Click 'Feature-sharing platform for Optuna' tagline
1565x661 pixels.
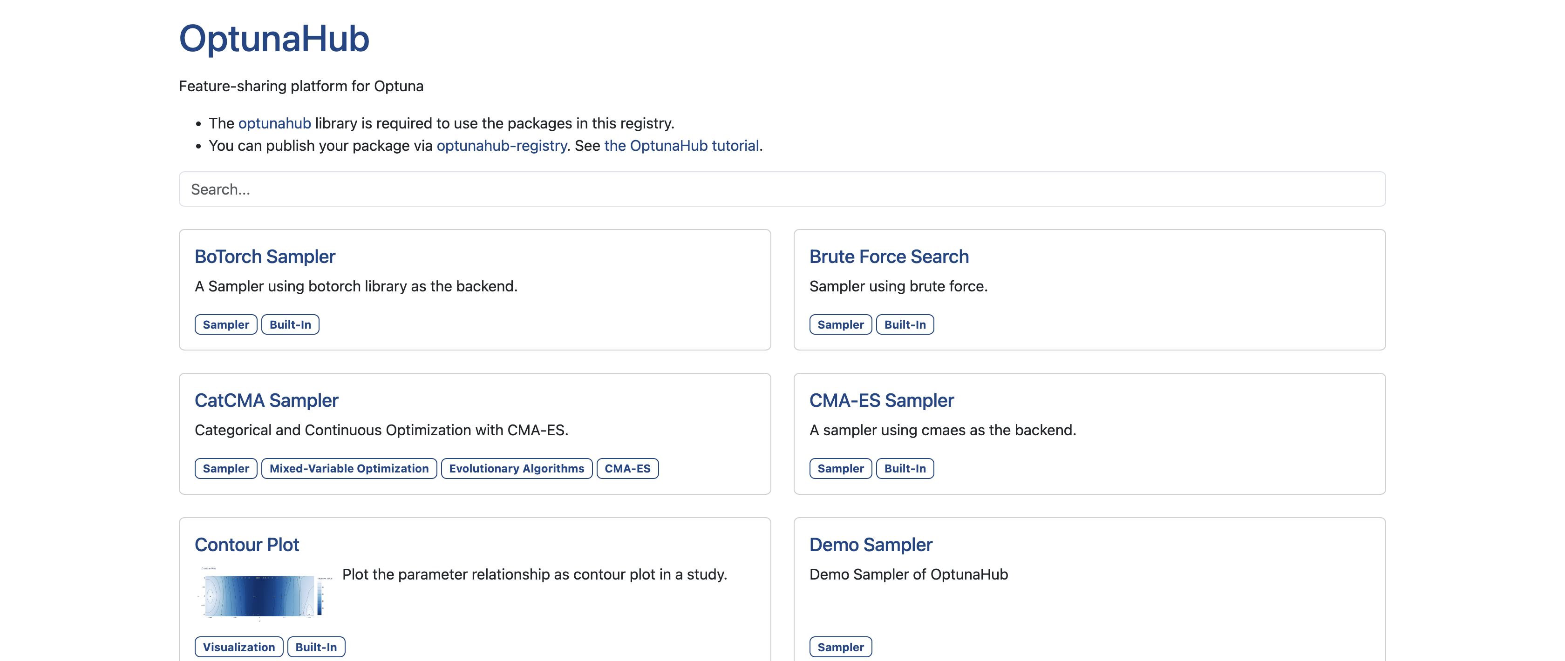click(301, 86)
